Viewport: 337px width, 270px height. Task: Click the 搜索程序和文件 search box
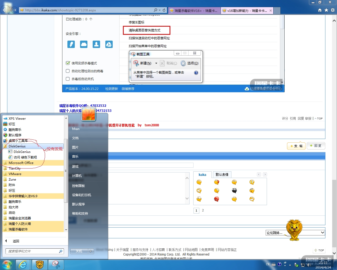[34, 251]
